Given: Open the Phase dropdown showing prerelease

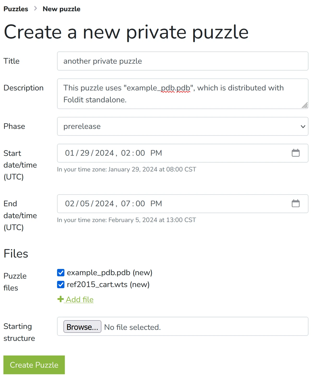Looking at the screenshot, I should coord(183,127).
